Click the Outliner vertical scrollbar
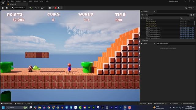Screen dimensions: 196x110 pos(195,23)
